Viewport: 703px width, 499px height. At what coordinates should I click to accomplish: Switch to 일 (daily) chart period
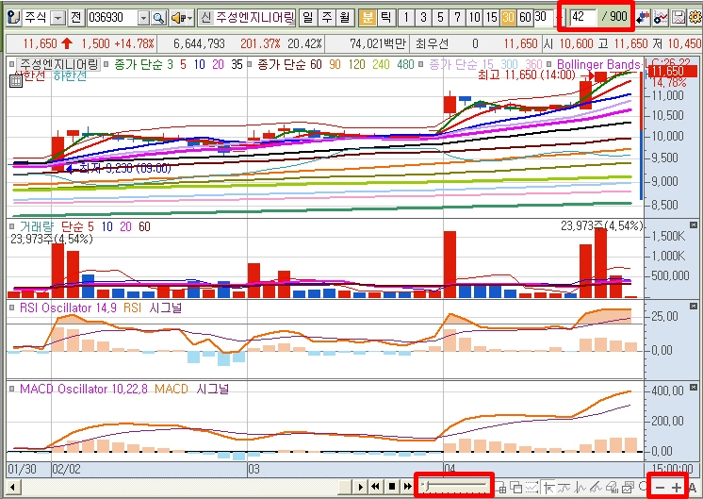308,18
